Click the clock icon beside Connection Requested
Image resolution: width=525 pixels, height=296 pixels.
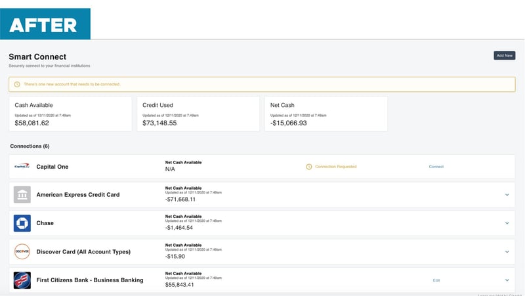point(309,167)
